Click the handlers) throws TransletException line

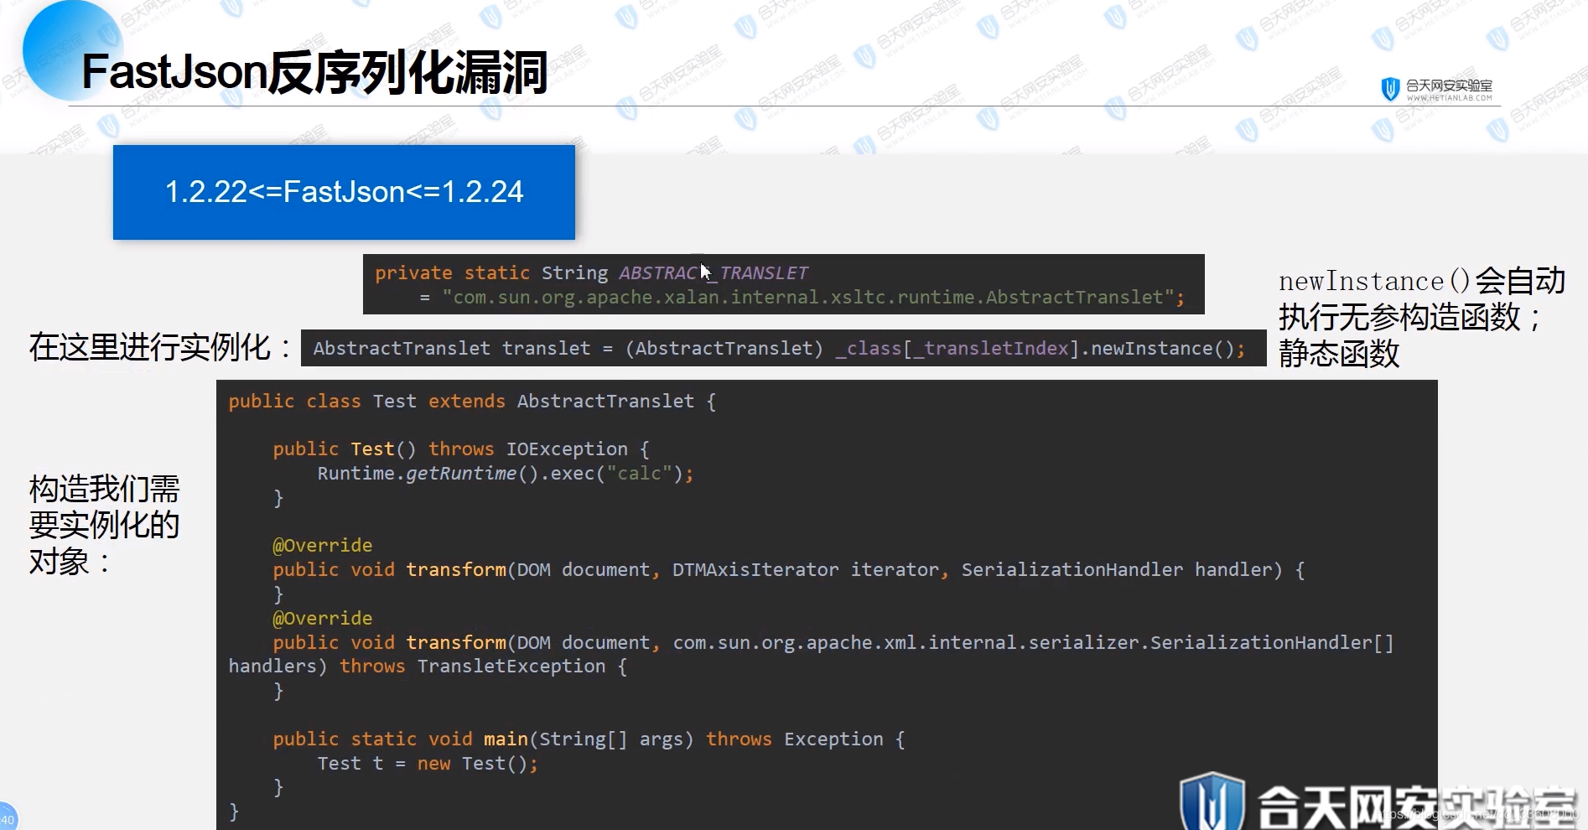[x=428, y=667]
